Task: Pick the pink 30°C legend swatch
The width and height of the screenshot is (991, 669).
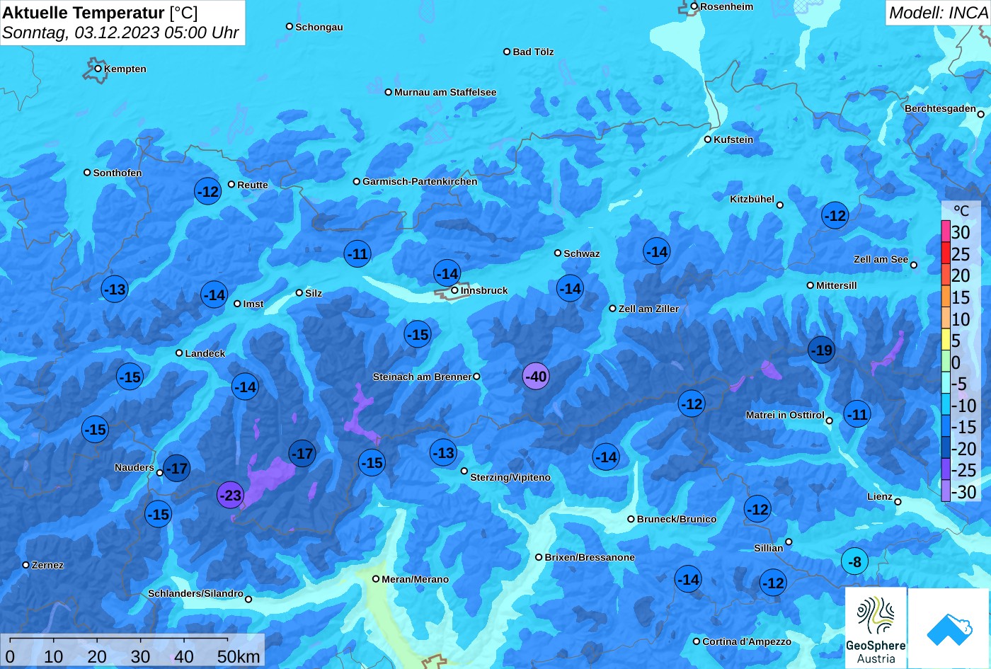Action: point(946,231)
